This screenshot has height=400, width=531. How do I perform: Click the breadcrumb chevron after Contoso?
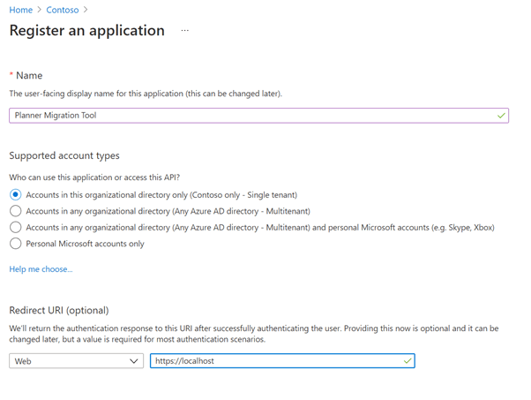(86, 10)
